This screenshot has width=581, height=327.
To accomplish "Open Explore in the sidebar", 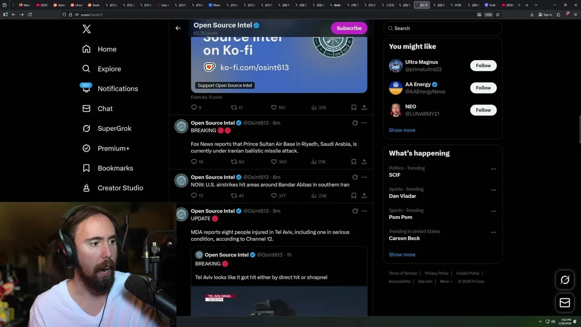I will pyautogui.click(x=102, y=69).
